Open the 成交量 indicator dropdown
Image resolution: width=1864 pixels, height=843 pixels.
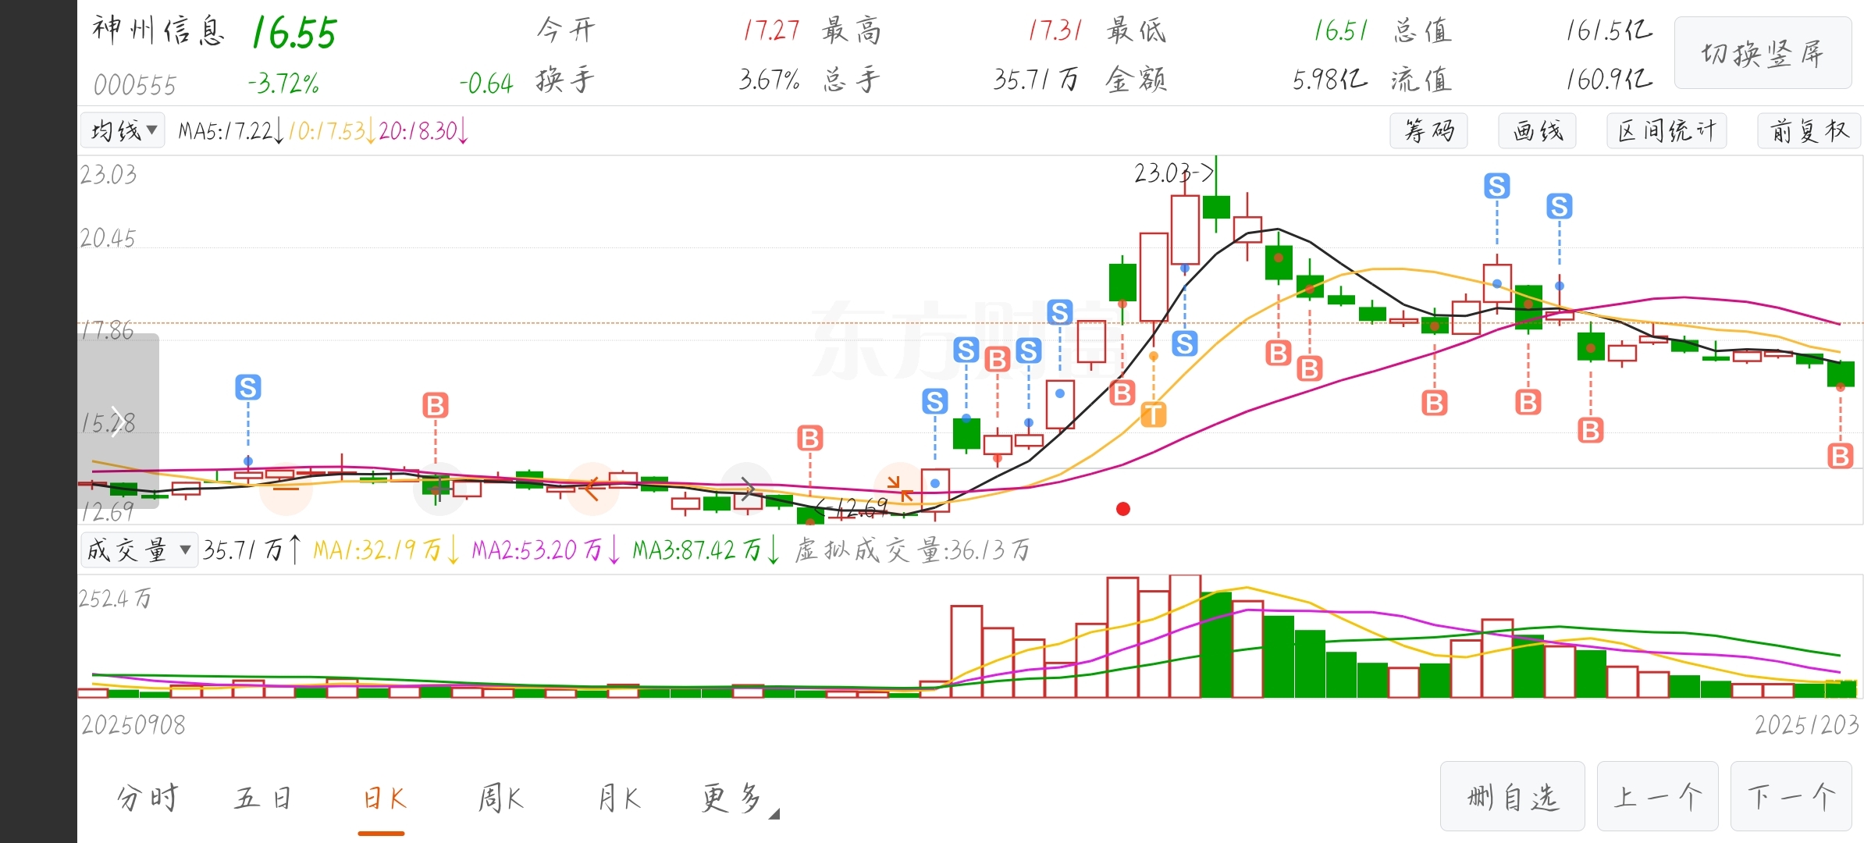138,550
